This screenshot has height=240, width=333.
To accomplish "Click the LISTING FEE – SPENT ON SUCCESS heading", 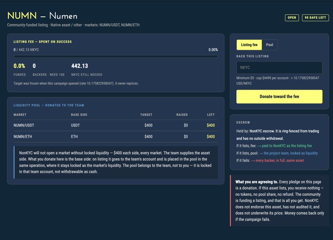I will pyautogui.click(x=43, y=42).
